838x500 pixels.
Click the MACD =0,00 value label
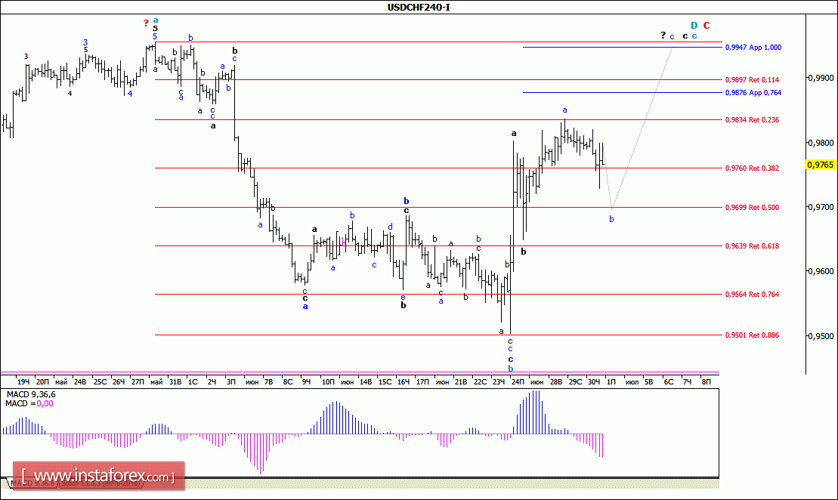point(29,404)
